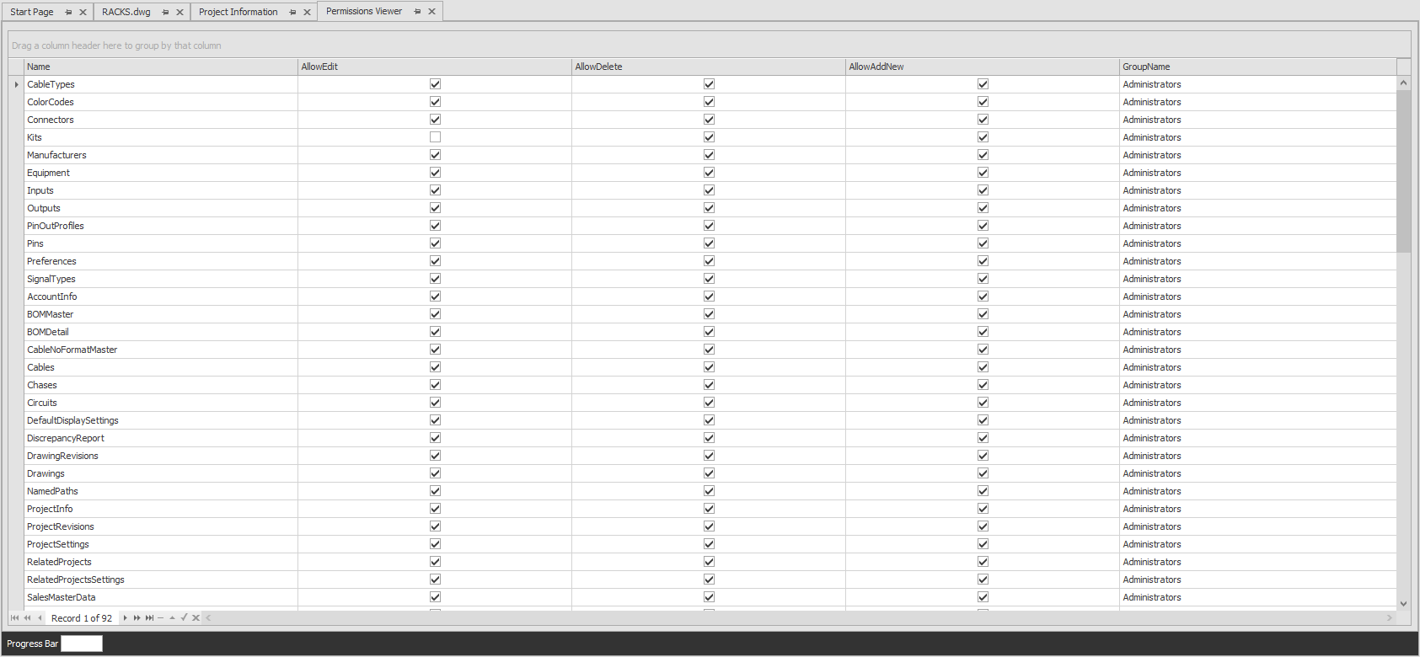The width and height of the screenshot is (1420, 657).
Task: Click horizontal scrollbar right arrow
Action: pos(1390,618)
